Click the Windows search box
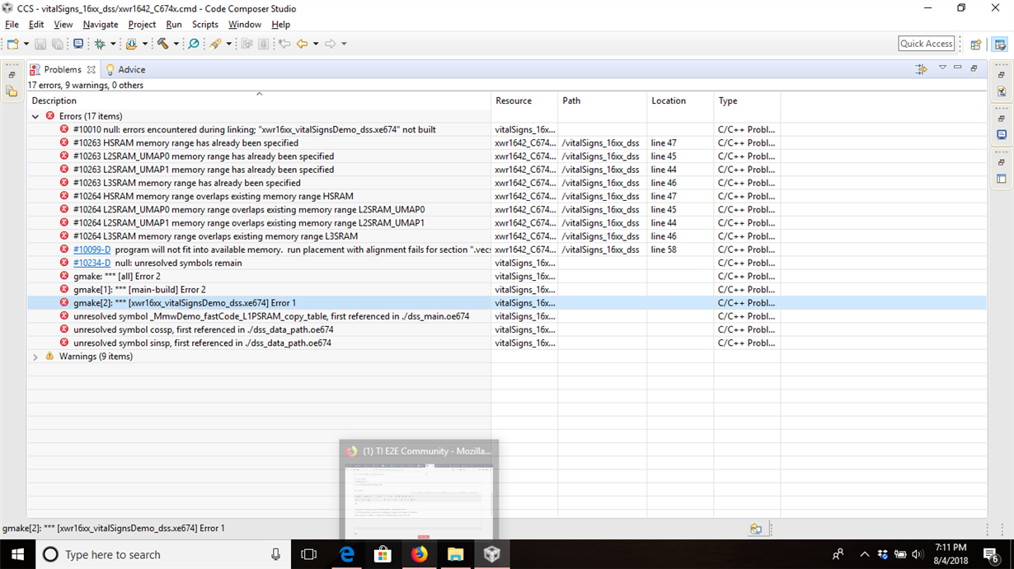The height and width of the screenshot is (569, 1014). 163,554
